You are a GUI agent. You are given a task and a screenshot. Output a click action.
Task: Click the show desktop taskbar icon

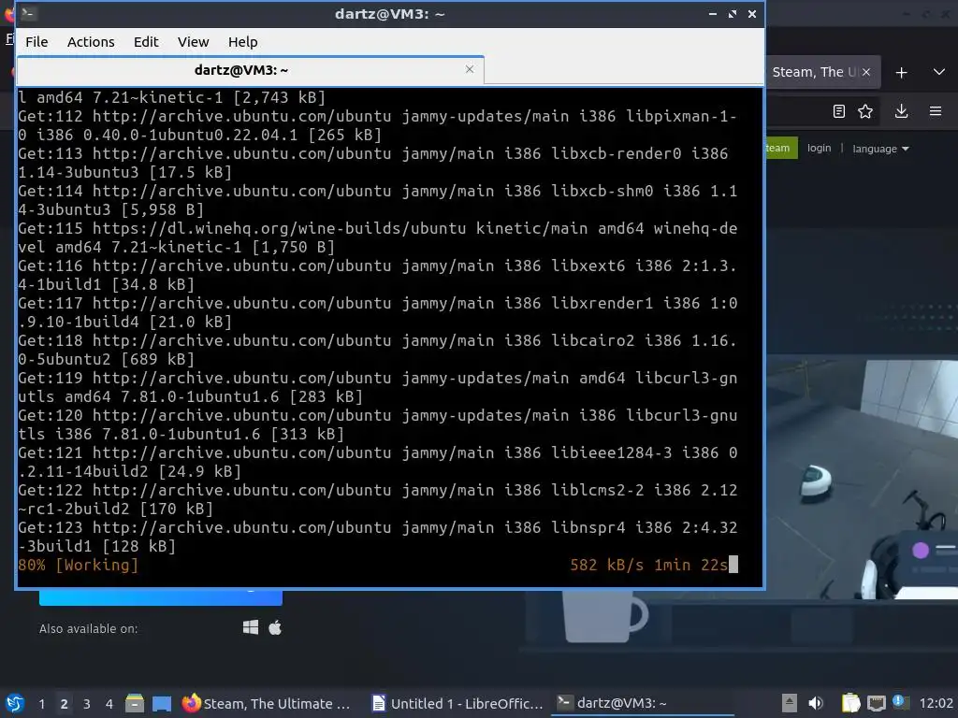[162, 704]
